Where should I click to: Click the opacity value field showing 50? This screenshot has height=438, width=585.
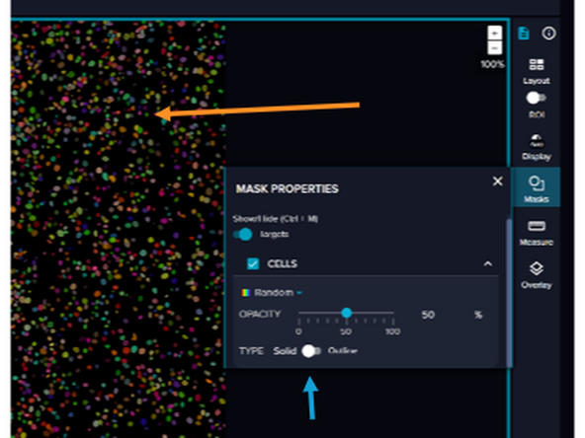click(428, 315)
